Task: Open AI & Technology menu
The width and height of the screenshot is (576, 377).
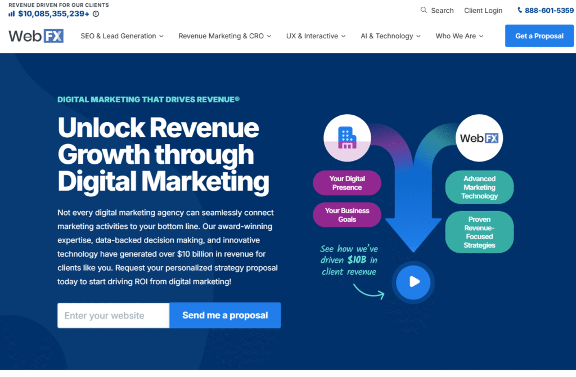Action: pos(390,36)
